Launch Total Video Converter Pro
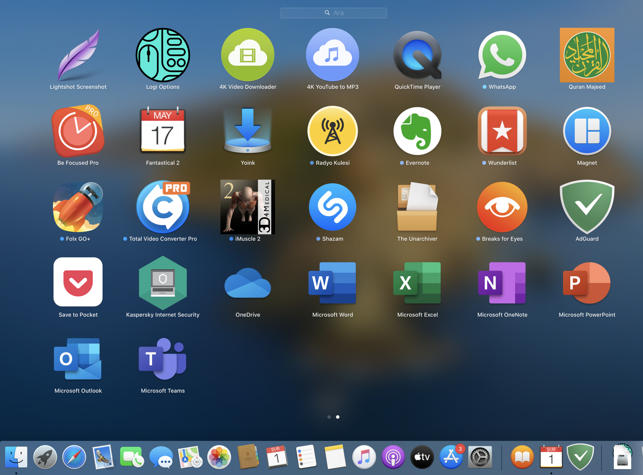The image size is (643, 475). 163,206
